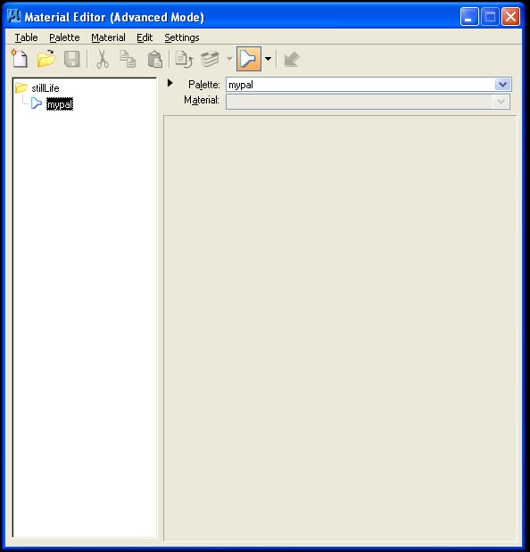The image size is (530, 552).
Task: Toggle the black disclosure triangle near Palette
Action: point(170,83)
